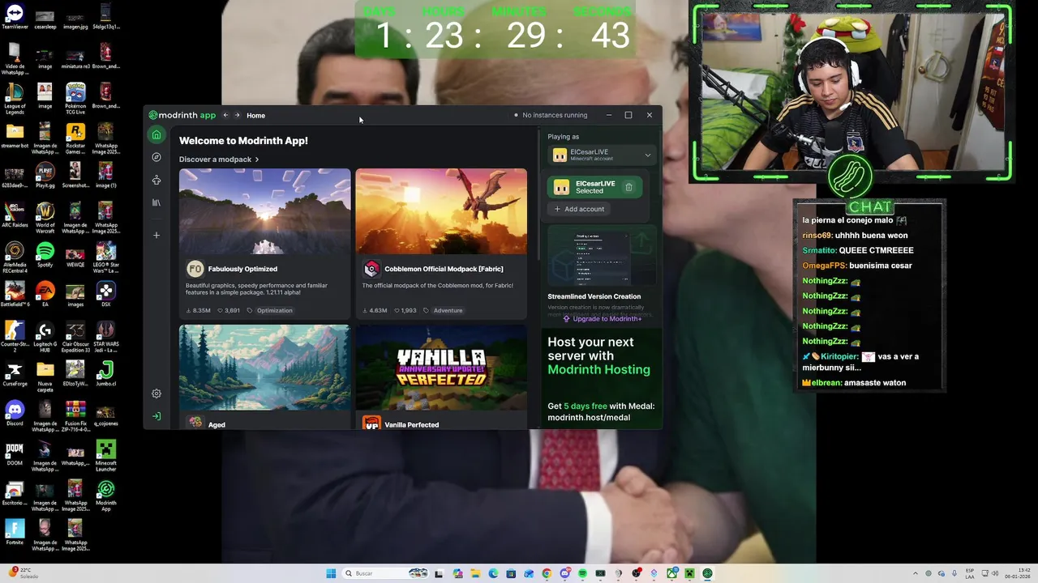
Task: Open Pokémon TCG Live desktop shortcut
Action: click(75, 98)
